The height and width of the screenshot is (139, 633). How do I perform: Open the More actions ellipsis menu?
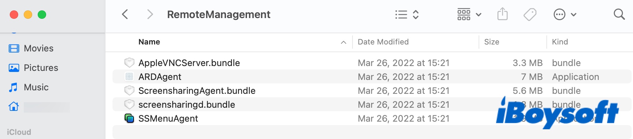(x=565, y=14)
